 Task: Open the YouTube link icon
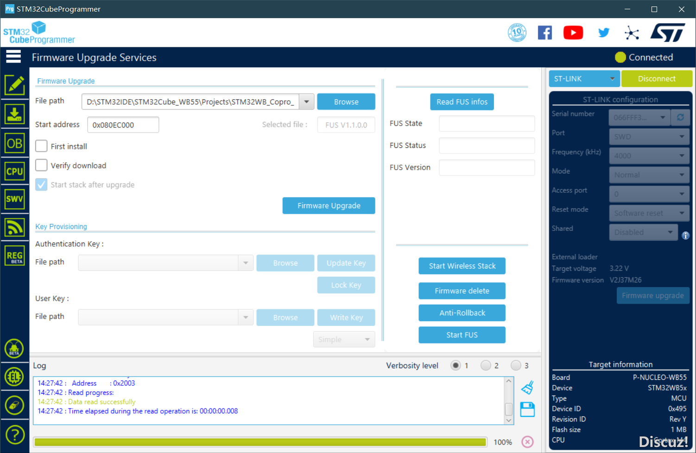point(573,32)
